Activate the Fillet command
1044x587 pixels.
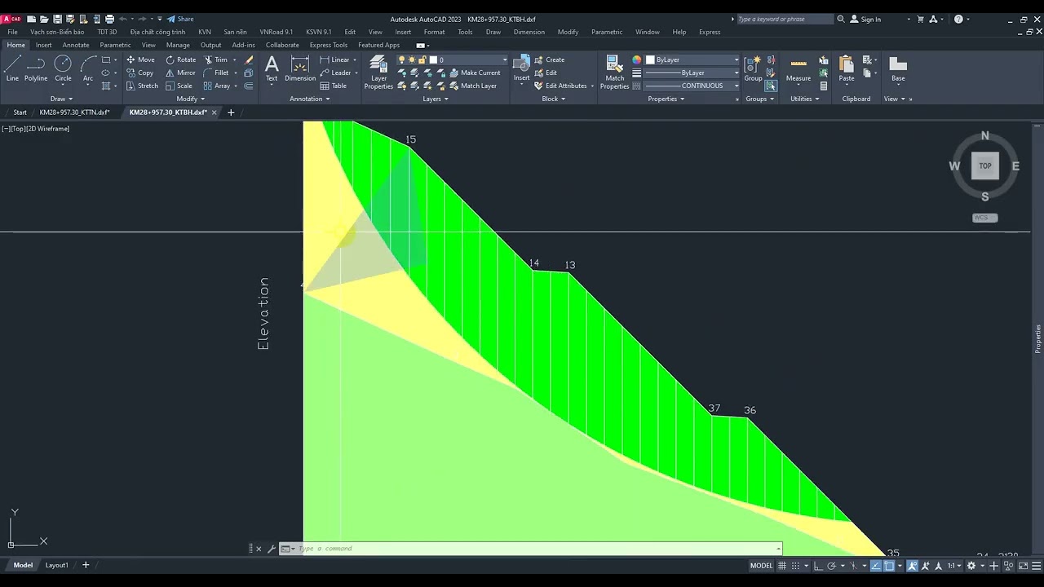pyautogui.click(x=216, y=73)
